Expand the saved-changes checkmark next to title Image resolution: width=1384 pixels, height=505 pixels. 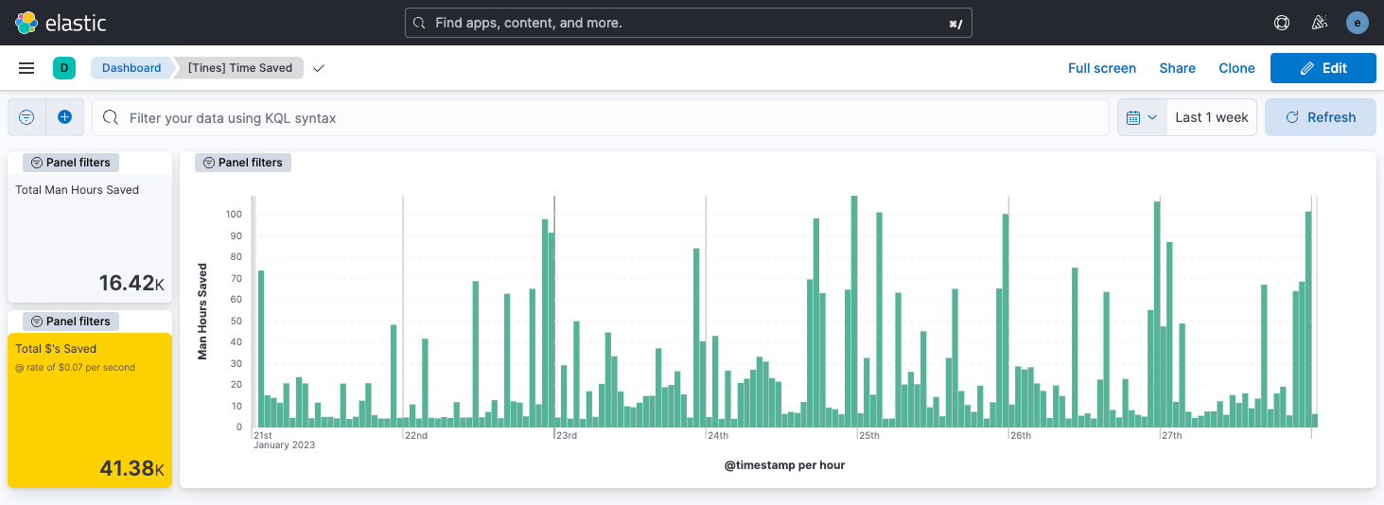coord(319,68)
